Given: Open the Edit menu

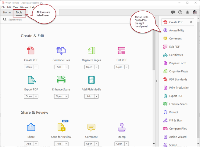Looking at the screenshot, I should coord(9,7).
